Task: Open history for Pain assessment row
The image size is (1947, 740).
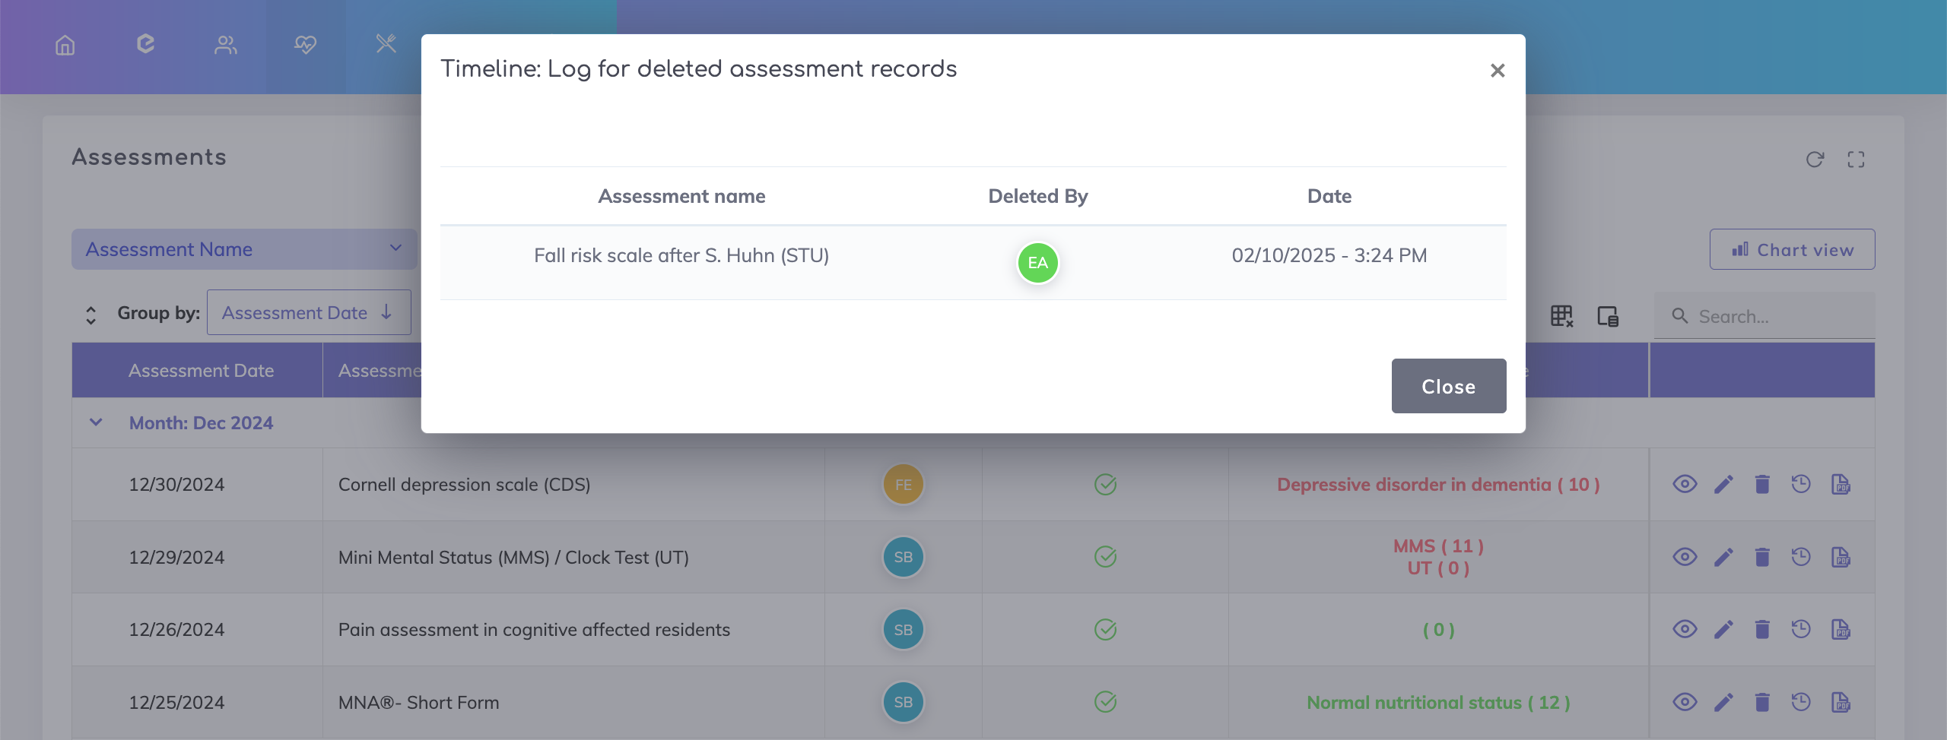Action: click(1801, 629)
